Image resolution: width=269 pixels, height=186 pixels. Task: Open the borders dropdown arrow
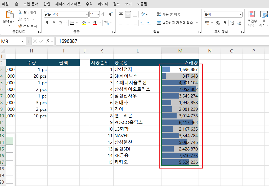click(x=77, y=23)
